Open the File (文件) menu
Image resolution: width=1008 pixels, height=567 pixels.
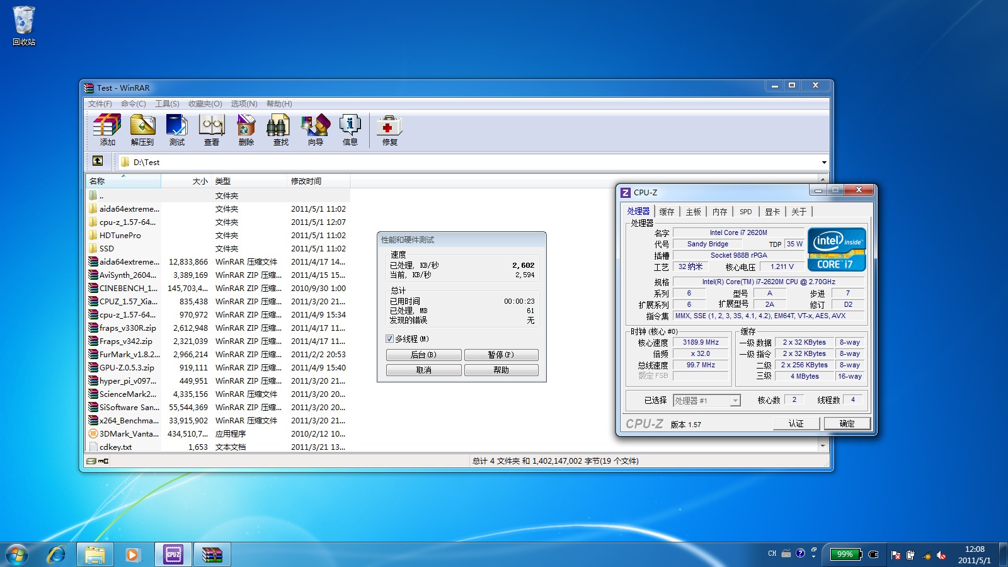tap(100, 104)
